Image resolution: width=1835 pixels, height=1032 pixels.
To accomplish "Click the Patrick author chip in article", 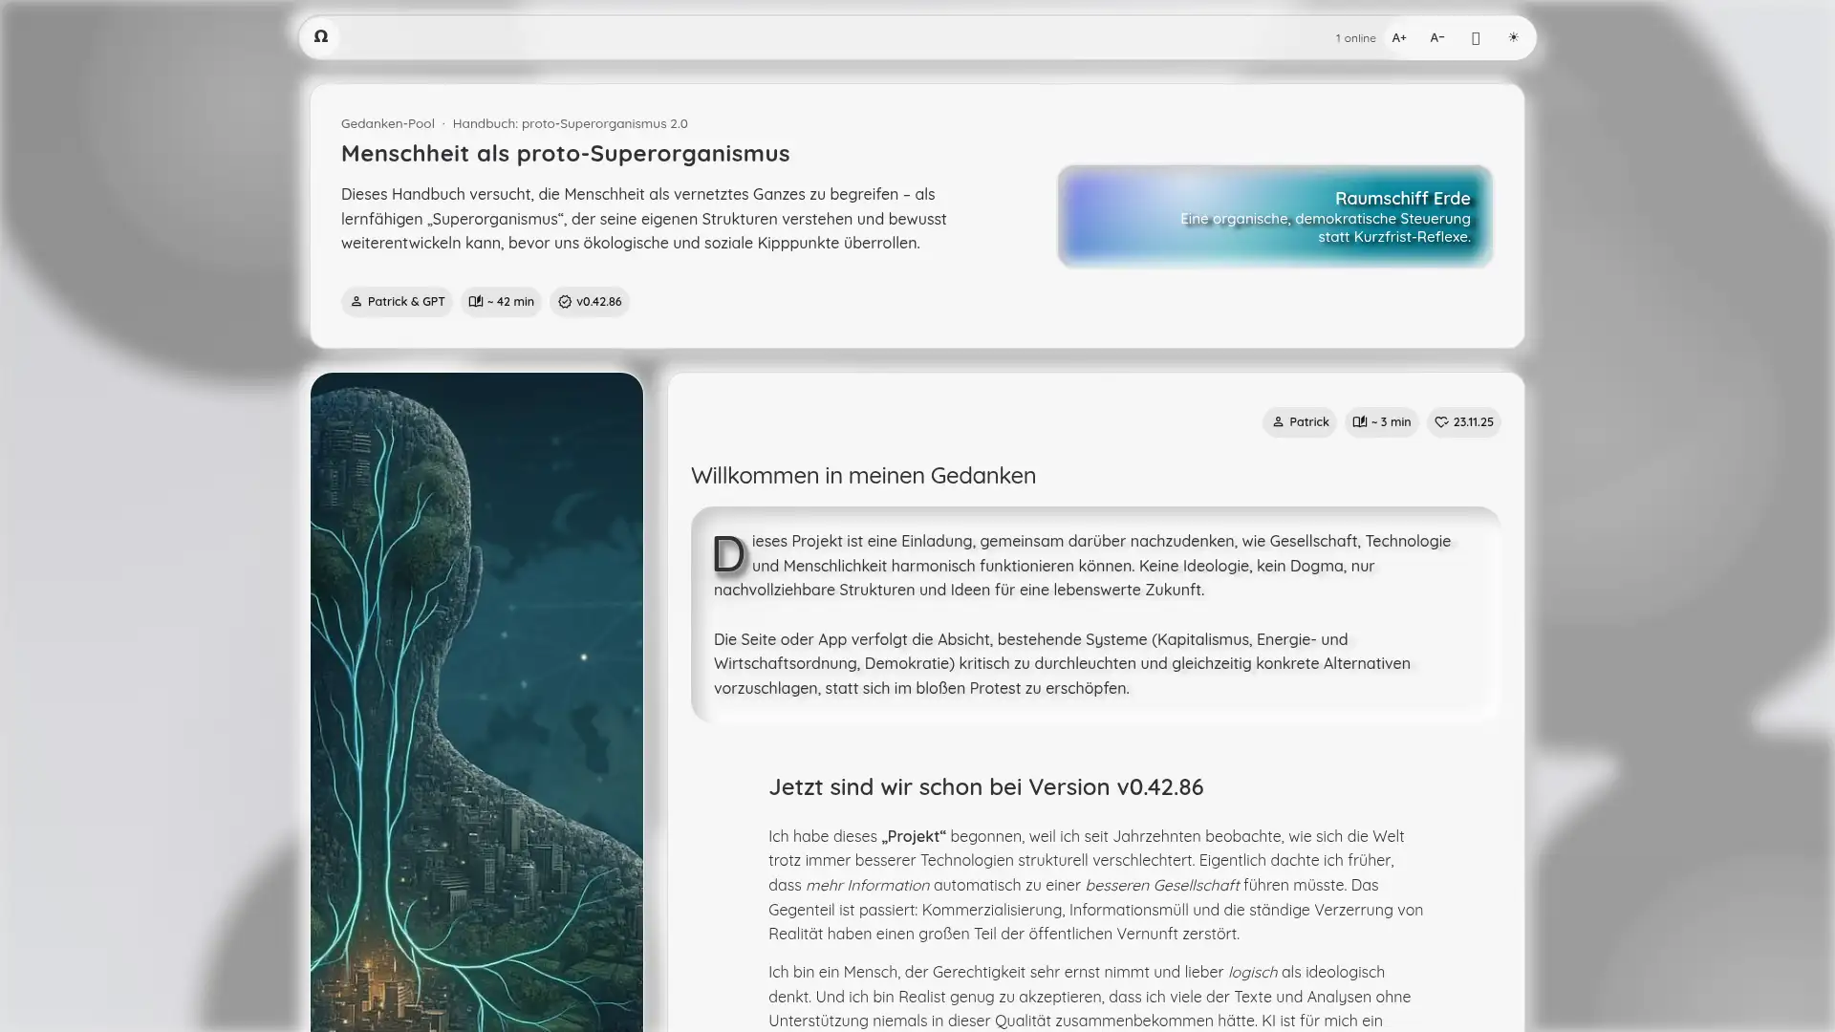I will click(x=1299, y=422).
